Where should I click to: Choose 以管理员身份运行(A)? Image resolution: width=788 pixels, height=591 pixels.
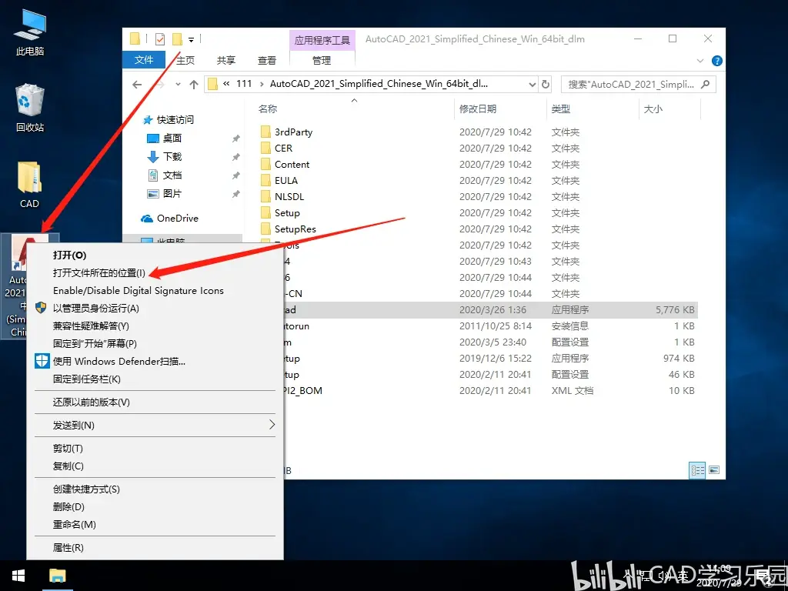155,308
